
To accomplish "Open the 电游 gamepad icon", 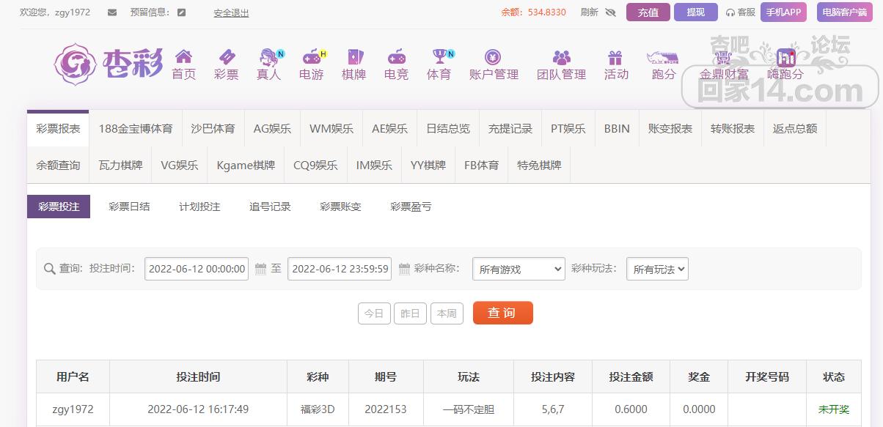I will point(312,57).
